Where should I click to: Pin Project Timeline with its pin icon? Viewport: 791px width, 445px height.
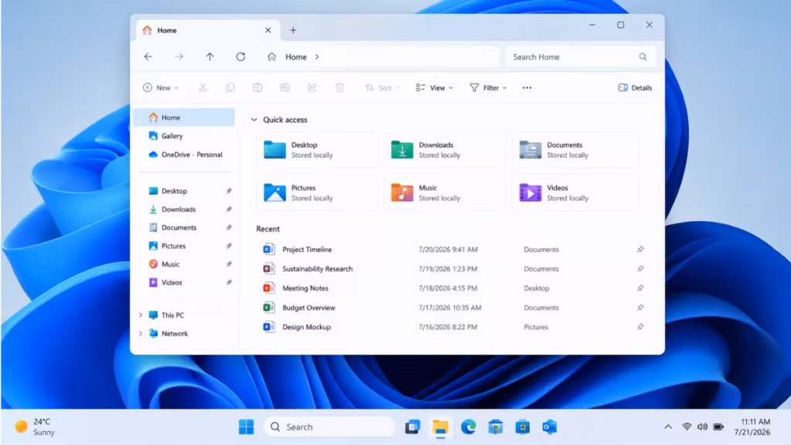[640, 250]
